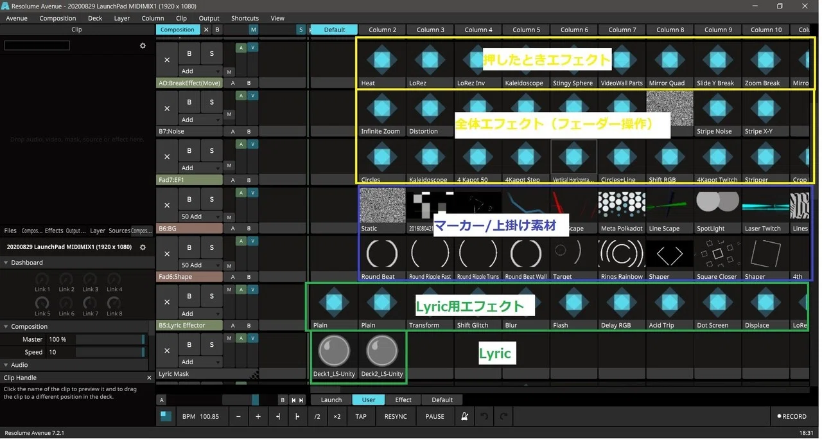Toggle composition S button in header
This screenshot has width=822, height=440.
(301, 30)
